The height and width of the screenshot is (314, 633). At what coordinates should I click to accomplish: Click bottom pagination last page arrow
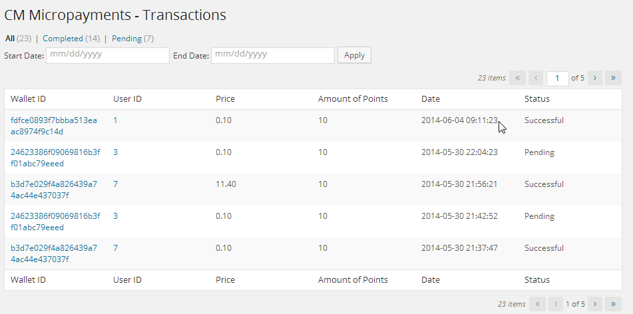614,304
